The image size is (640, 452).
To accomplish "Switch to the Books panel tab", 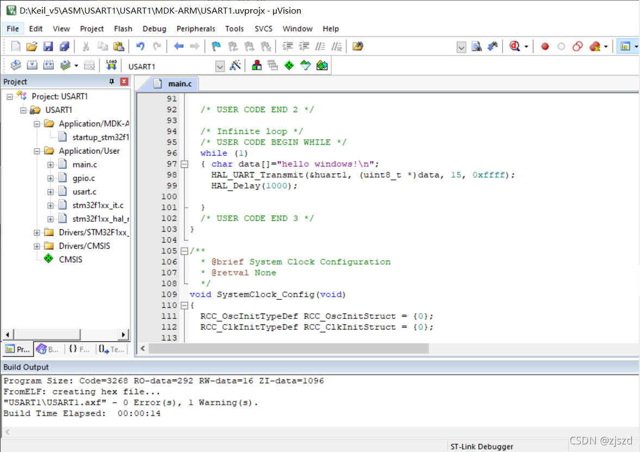I will pos(47,349).
